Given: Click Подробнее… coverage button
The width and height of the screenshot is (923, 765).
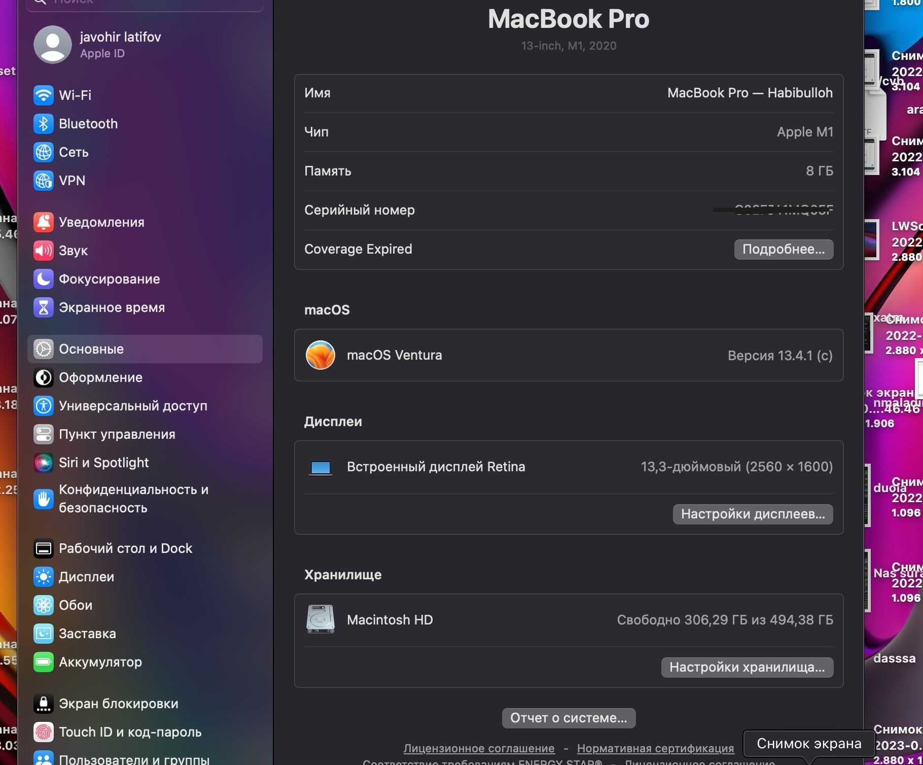Looking at the screenshot, I should [784, 249].
